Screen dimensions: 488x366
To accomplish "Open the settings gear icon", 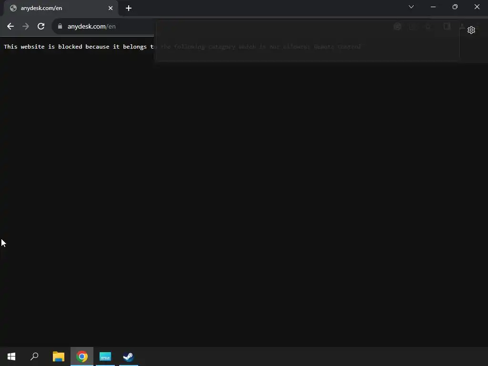I will pyautogui.click(x=471, y=30).
